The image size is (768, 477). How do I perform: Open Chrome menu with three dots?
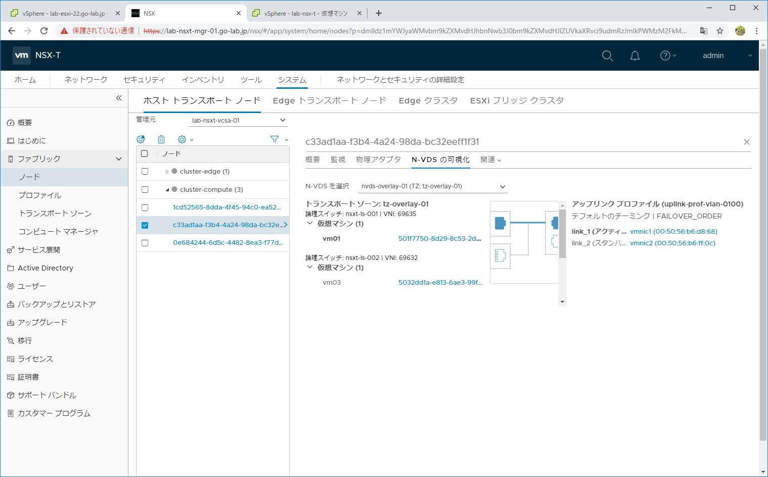[757, 31]
